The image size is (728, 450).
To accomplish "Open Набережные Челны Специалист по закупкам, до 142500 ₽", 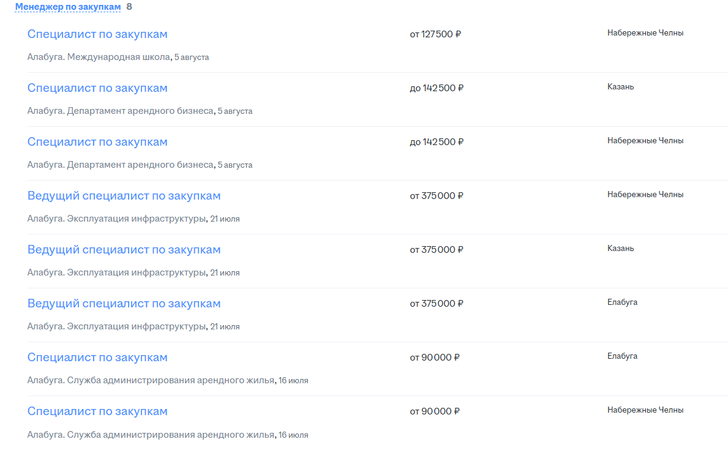I will tap(97, 142).
